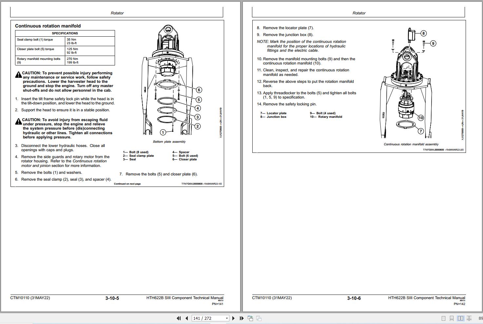Click 'Continued on next page' text
Viewport: 483px width, 324px height.
point(127,184)
